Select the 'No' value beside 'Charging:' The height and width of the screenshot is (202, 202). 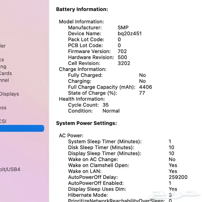coord(142,81)
